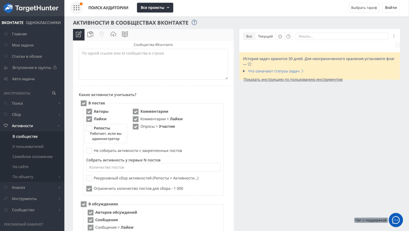
Task: Expand the Поиск sidebar section
Action: click(32, 103)
